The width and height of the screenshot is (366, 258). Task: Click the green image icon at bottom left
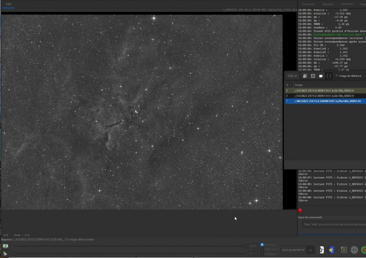click(5, 246)
